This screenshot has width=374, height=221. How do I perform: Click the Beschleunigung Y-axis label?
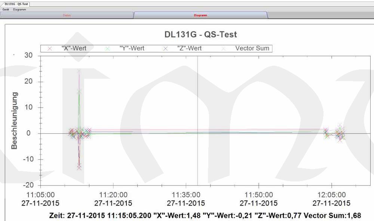tap(14, 120)
